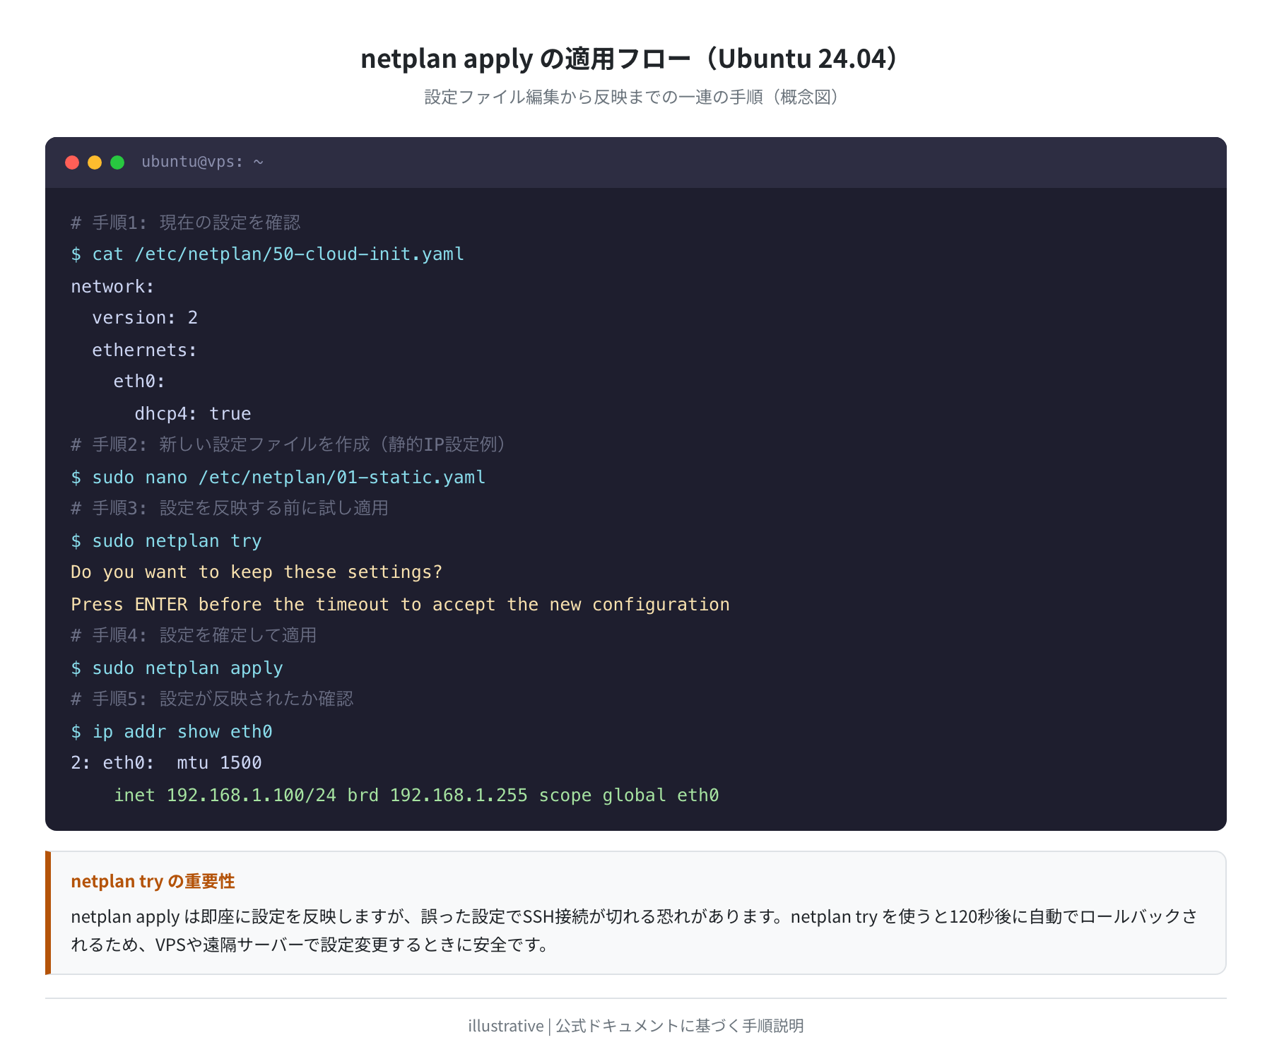This screenshot has width=1272, height=1064.
Task: Click the footer 'illustrative | 公式ドキュメントに基づく手順説明'
Action: tap(636, 1026)
